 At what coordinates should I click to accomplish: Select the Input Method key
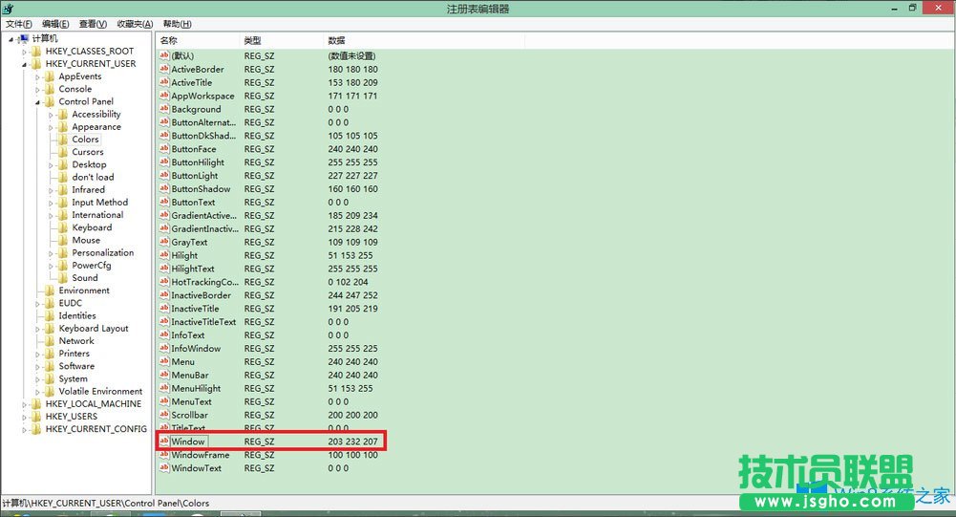click(x=100, y=203)
